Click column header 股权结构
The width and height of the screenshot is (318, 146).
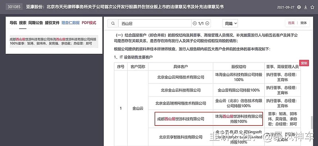coord(239,66)
